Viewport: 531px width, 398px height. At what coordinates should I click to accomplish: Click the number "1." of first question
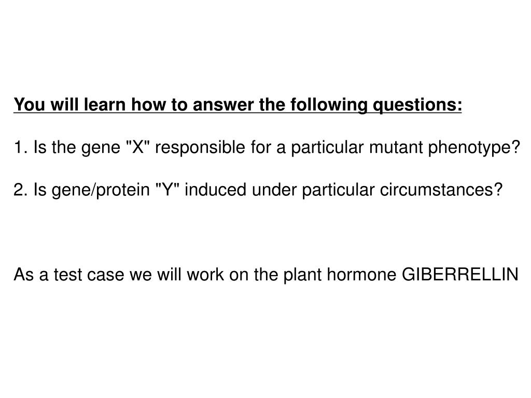(x=21, y=147)
